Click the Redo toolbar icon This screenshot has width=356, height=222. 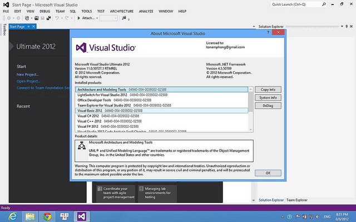point(67,18)
